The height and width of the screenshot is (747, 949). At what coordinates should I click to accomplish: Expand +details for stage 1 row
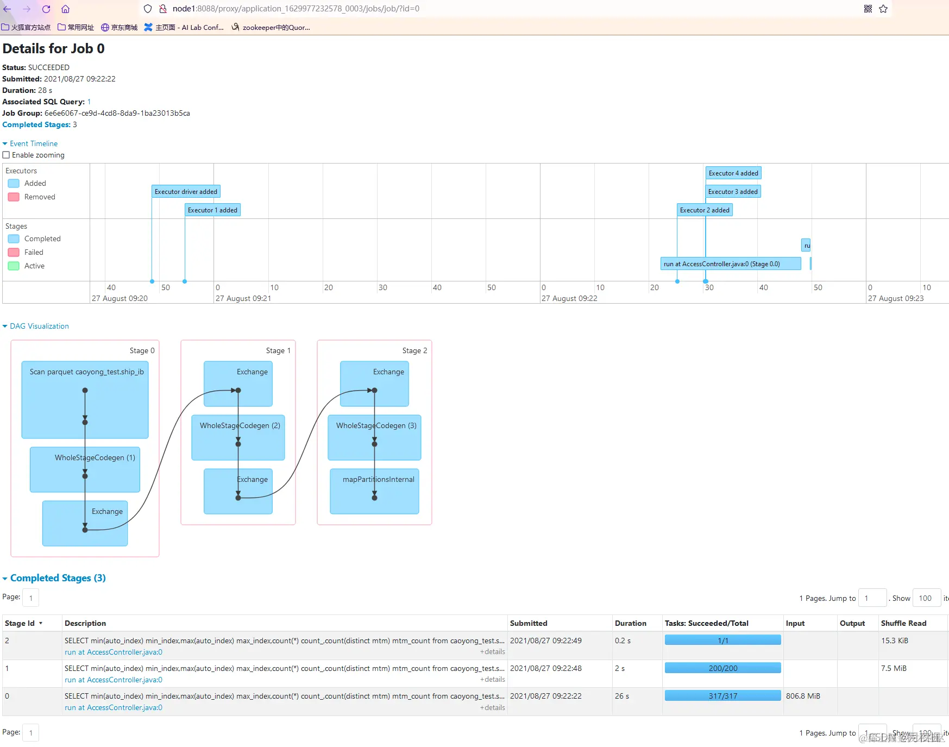click(493, 679)
